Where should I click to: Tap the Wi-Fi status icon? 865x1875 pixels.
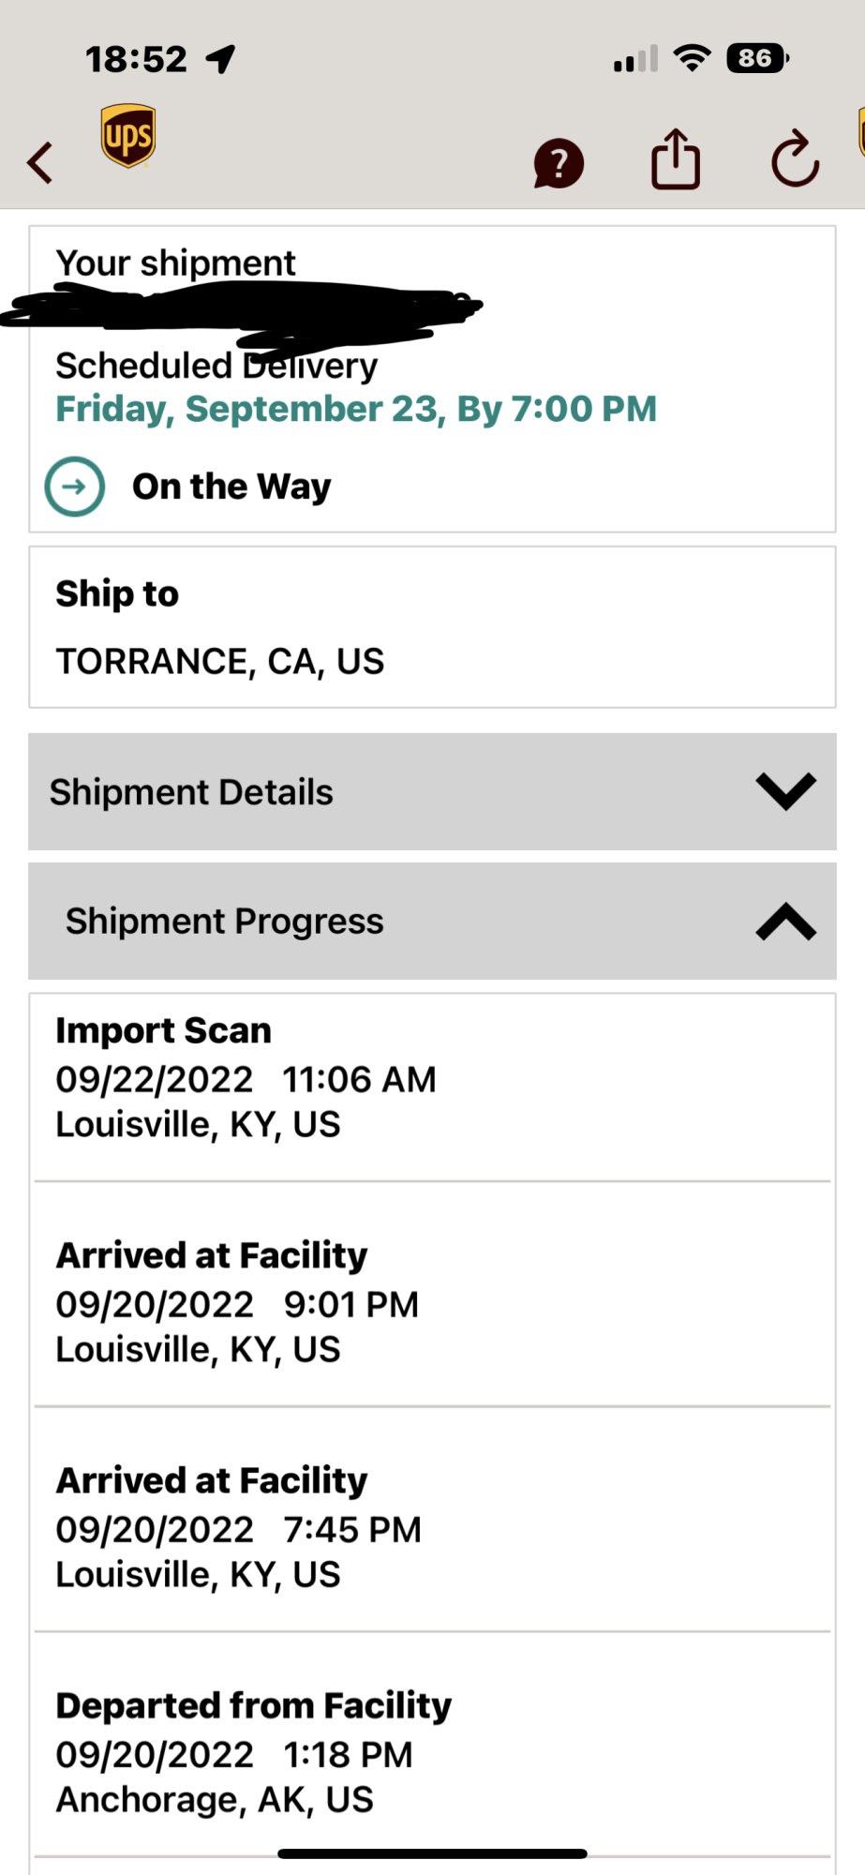pos(693,59)
